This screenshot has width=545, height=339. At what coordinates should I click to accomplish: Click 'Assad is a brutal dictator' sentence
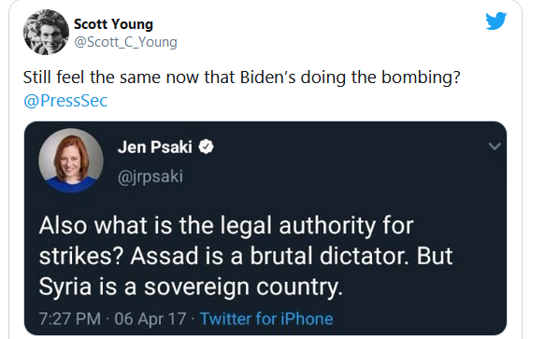(x=270, y=256)
